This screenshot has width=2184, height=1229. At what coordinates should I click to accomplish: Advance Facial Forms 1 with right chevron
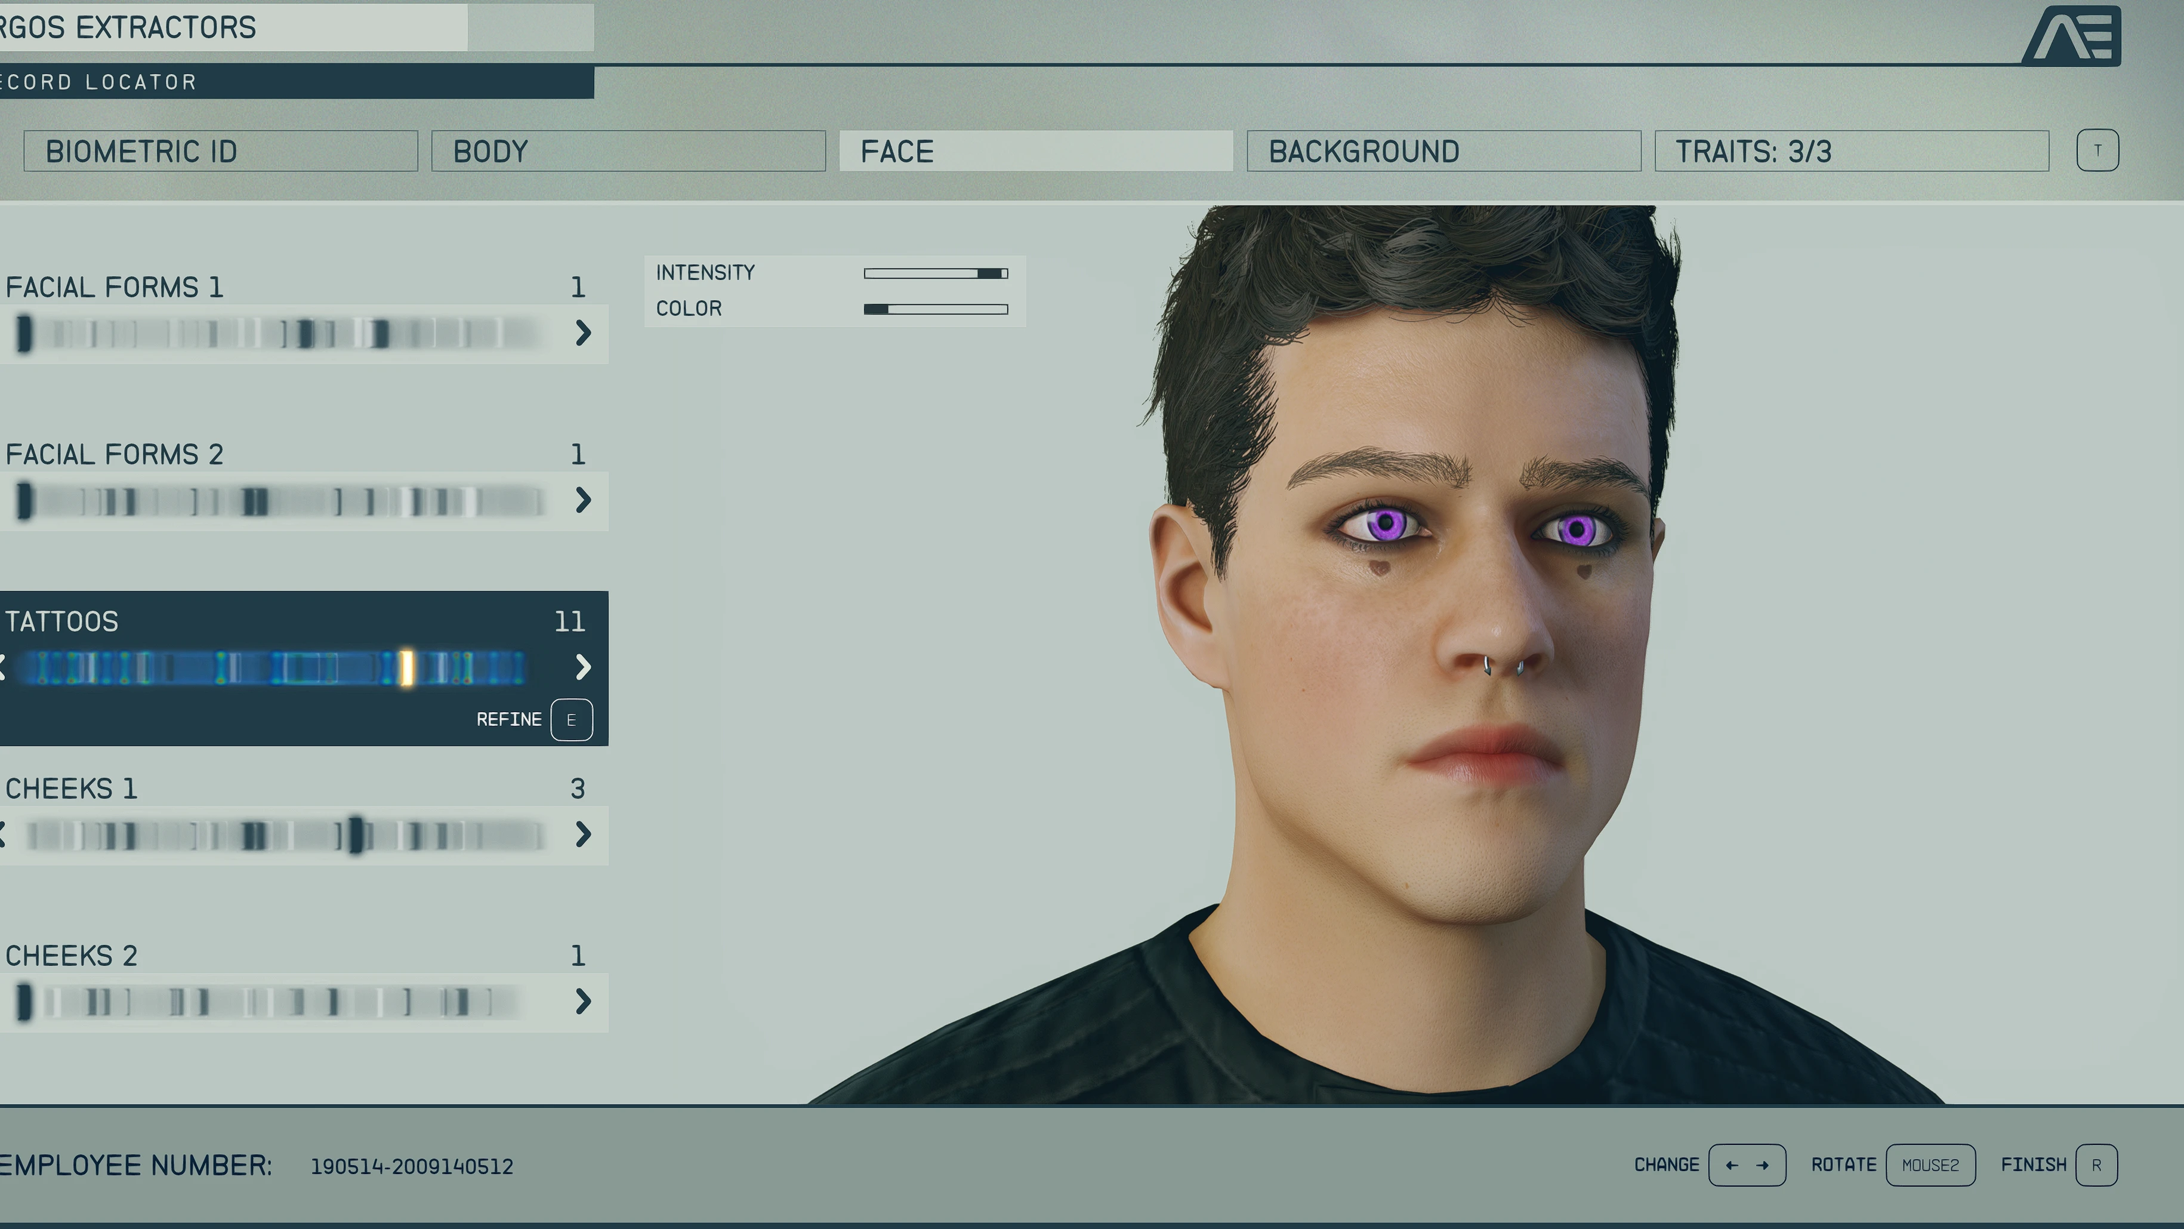click(582, 332)
